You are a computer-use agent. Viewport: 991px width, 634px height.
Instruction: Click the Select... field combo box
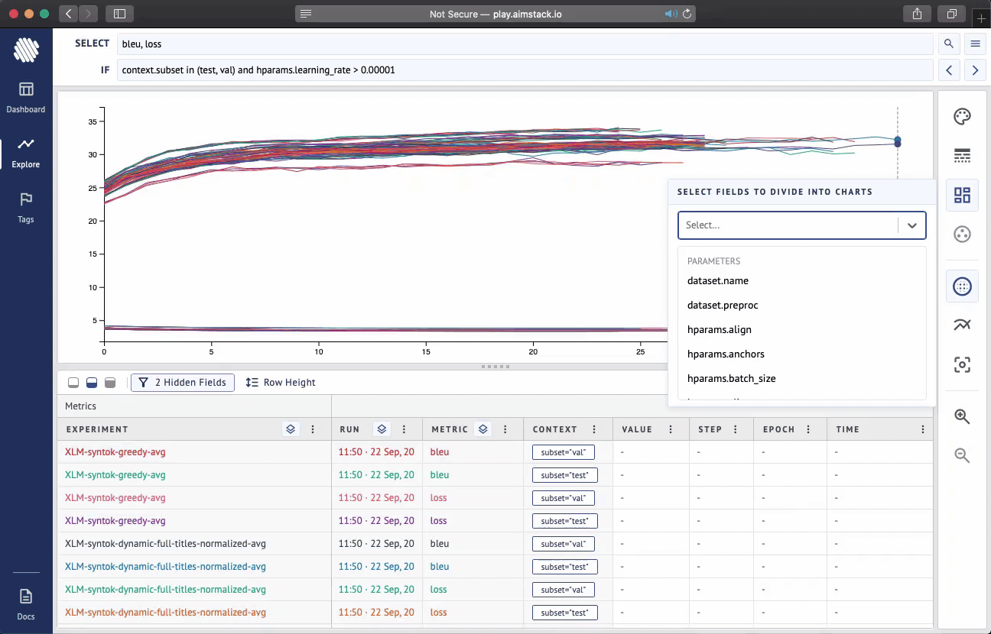pyautogui.click(x=801, y=225)
